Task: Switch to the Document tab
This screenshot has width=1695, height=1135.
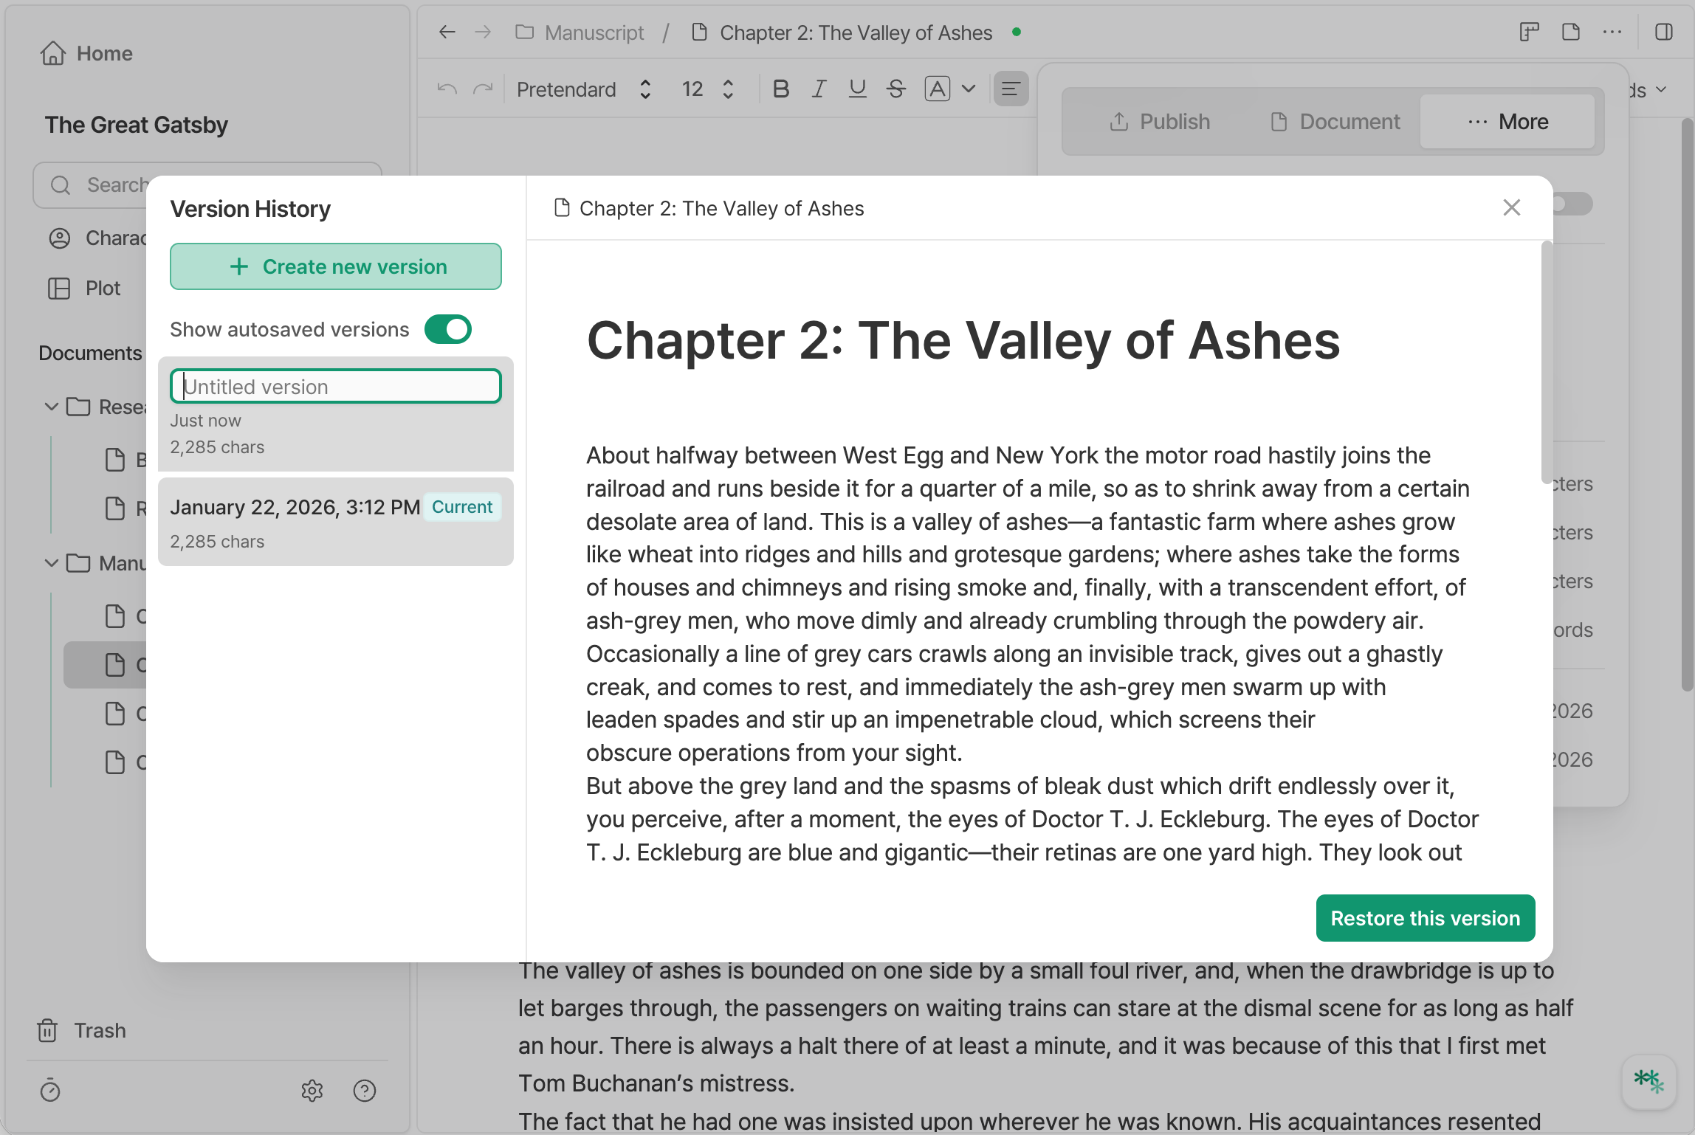Action: point(1335,122)
